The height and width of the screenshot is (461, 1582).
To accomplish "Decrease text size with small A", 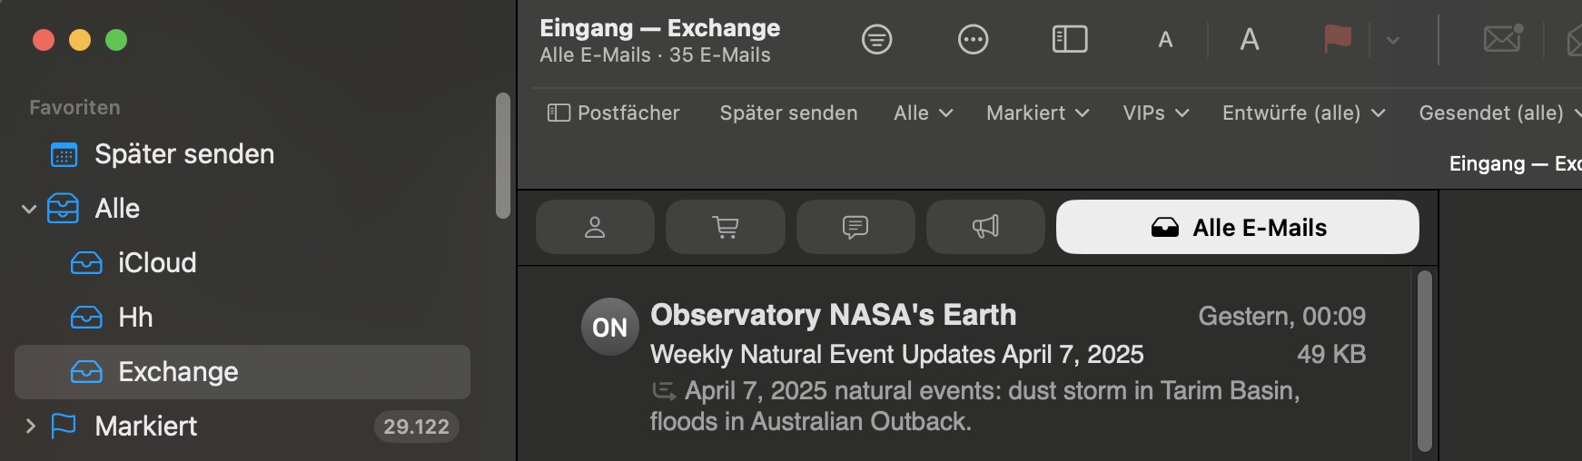I will 1165,40.
